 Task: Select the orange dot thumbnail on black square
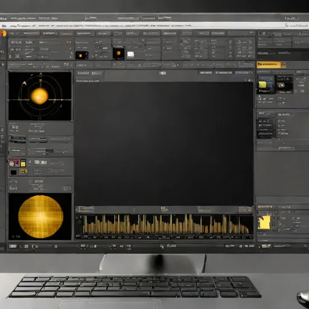tap(118, 53)
